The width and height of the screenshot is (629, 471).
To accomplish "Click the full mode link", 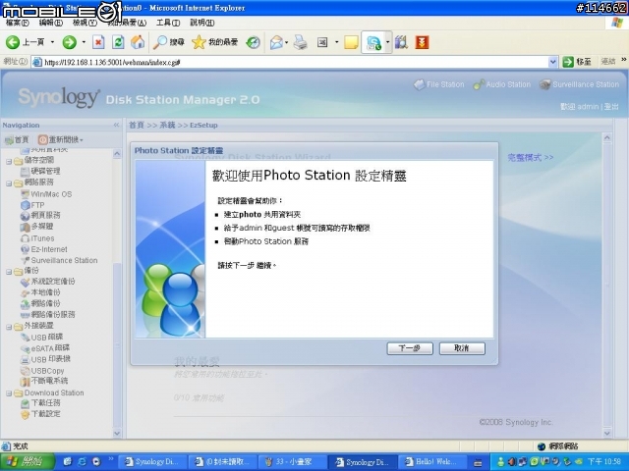I will 531,157.
